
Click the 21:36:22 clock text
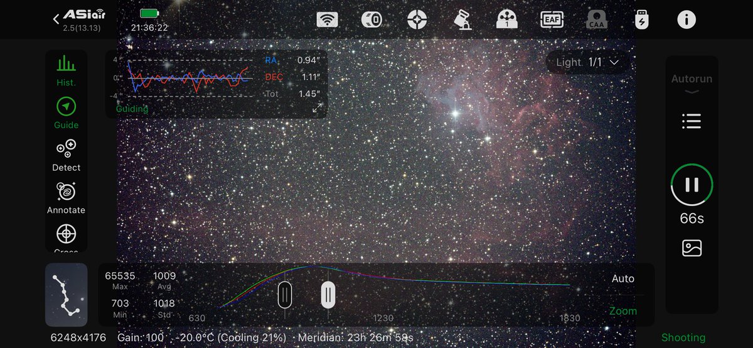click(x=149, y=28)
